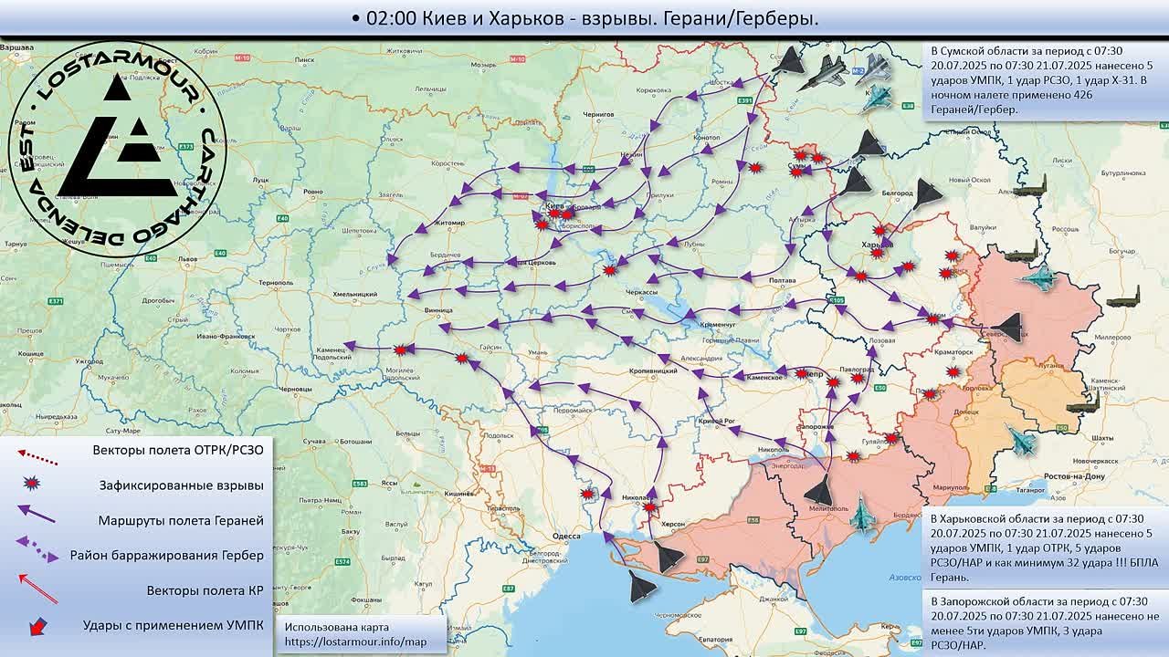Click the purple dotted Gerber loiter legend arrow
The image size is (1169, 657).
(38, 548)
